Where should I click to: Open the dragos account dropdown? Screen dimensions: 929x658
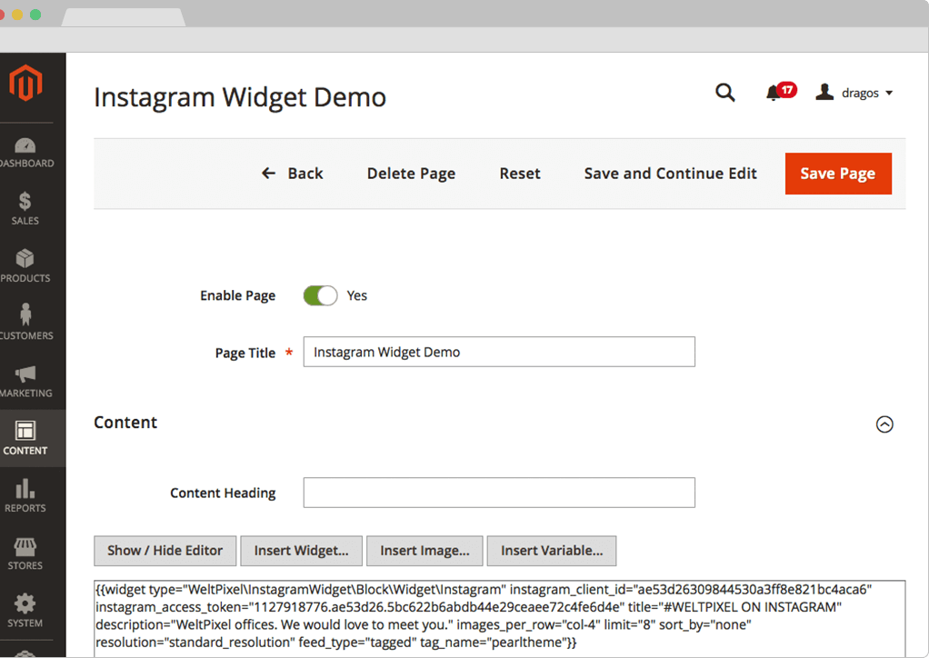tap(854, 93)
